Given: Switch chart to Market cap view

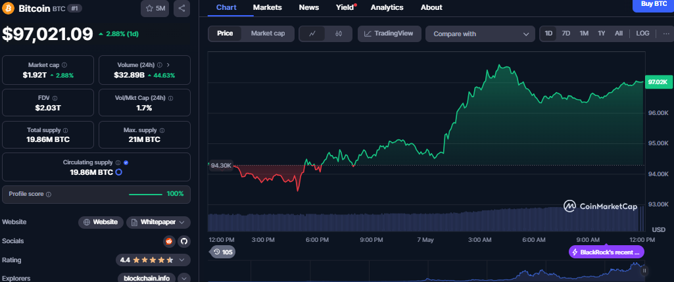Looking at the screenshot, I should (x=268, y=34).
